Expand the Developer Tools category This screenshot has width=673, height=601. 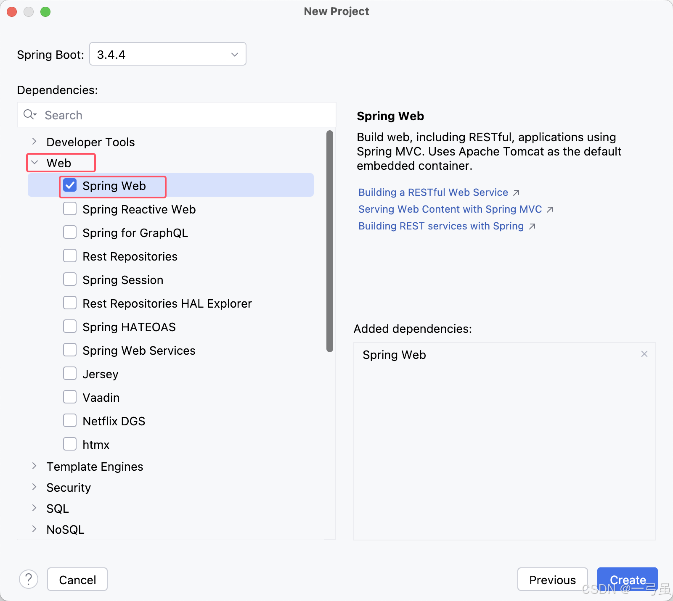[x=34, y=142]
